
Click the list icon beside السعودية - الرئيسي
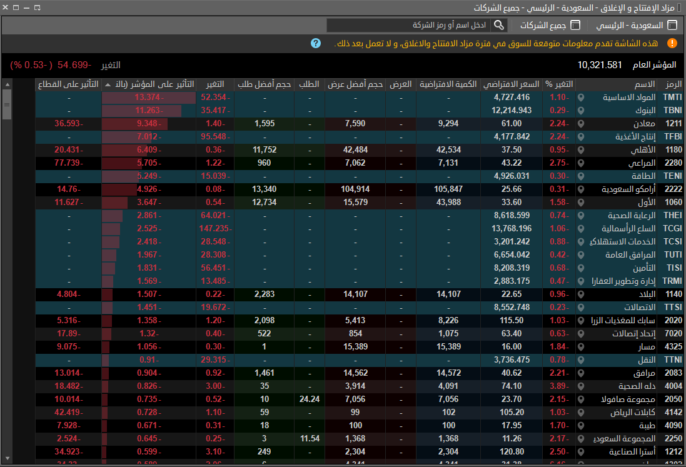click(672, 26)
